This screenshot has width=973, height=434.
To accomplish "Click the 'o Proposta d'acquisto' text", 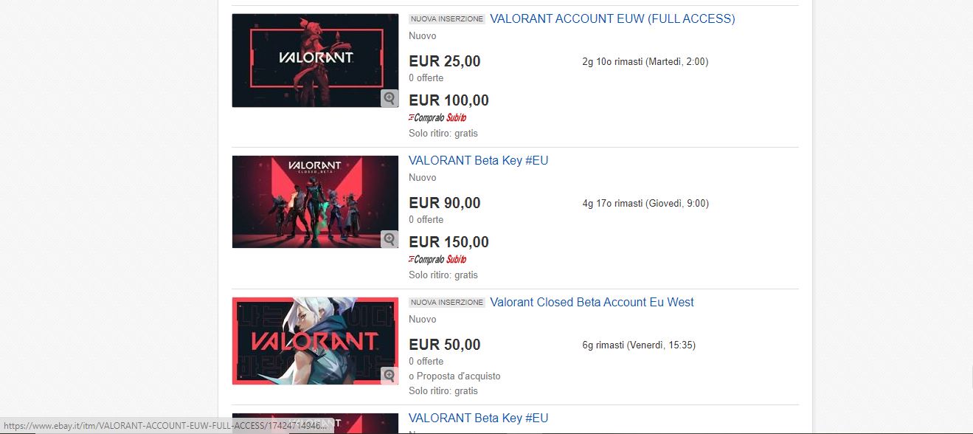I will pyautogui.click(x=454, y=376).
